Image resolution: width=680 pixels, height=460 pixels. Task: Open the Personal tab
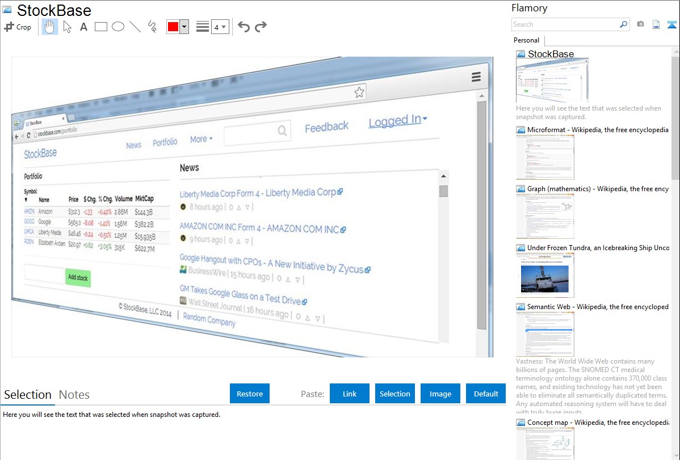tap(526, 40)
